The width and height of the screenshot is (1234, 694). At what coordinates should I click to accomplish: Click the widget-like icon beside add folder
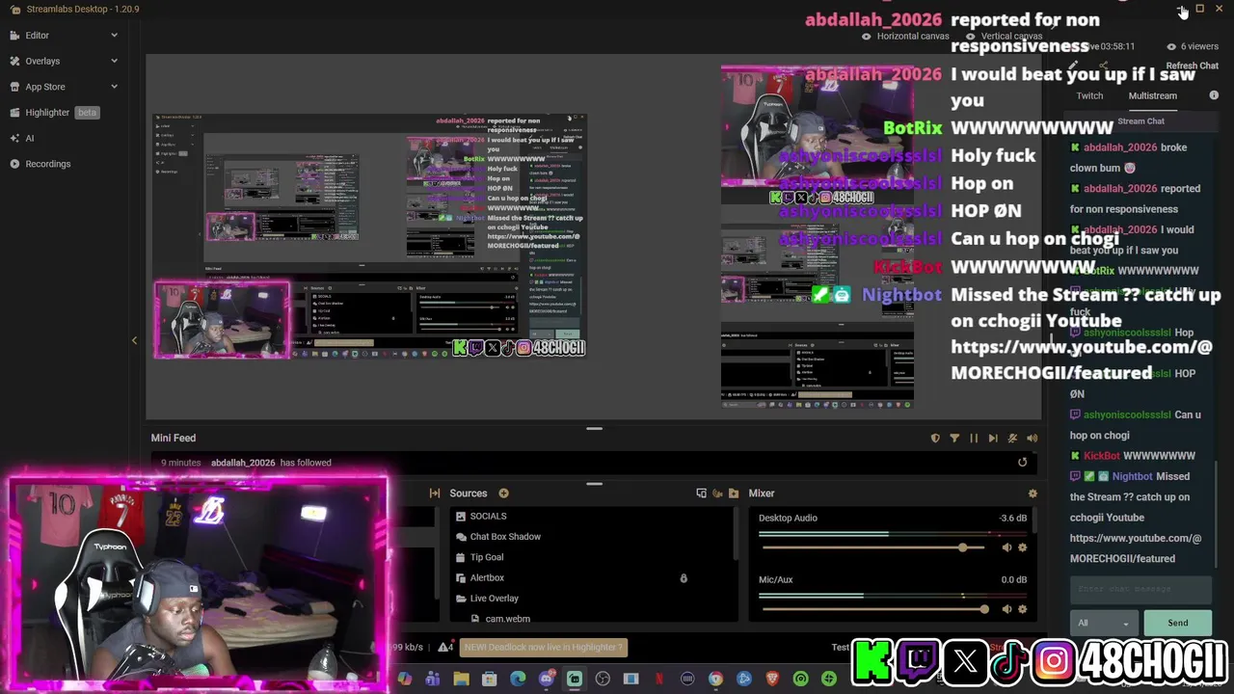point(717,494)
